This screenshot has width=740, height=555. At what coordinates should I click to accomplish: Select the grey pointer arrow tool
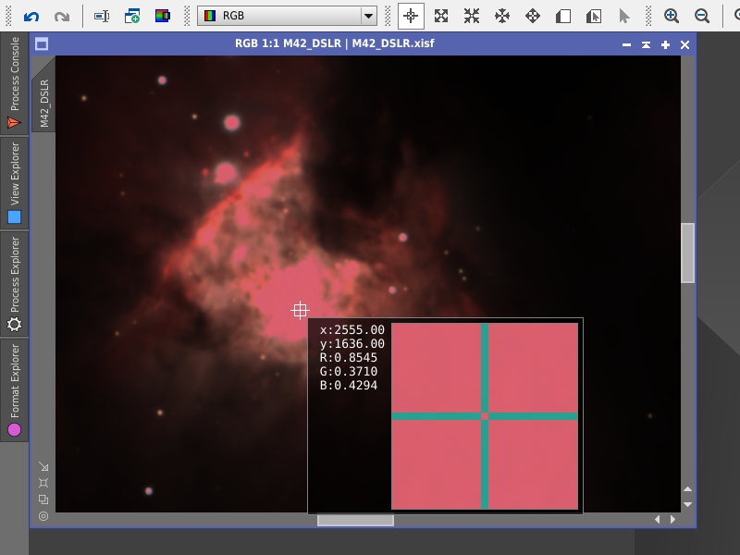click(623, 17)
